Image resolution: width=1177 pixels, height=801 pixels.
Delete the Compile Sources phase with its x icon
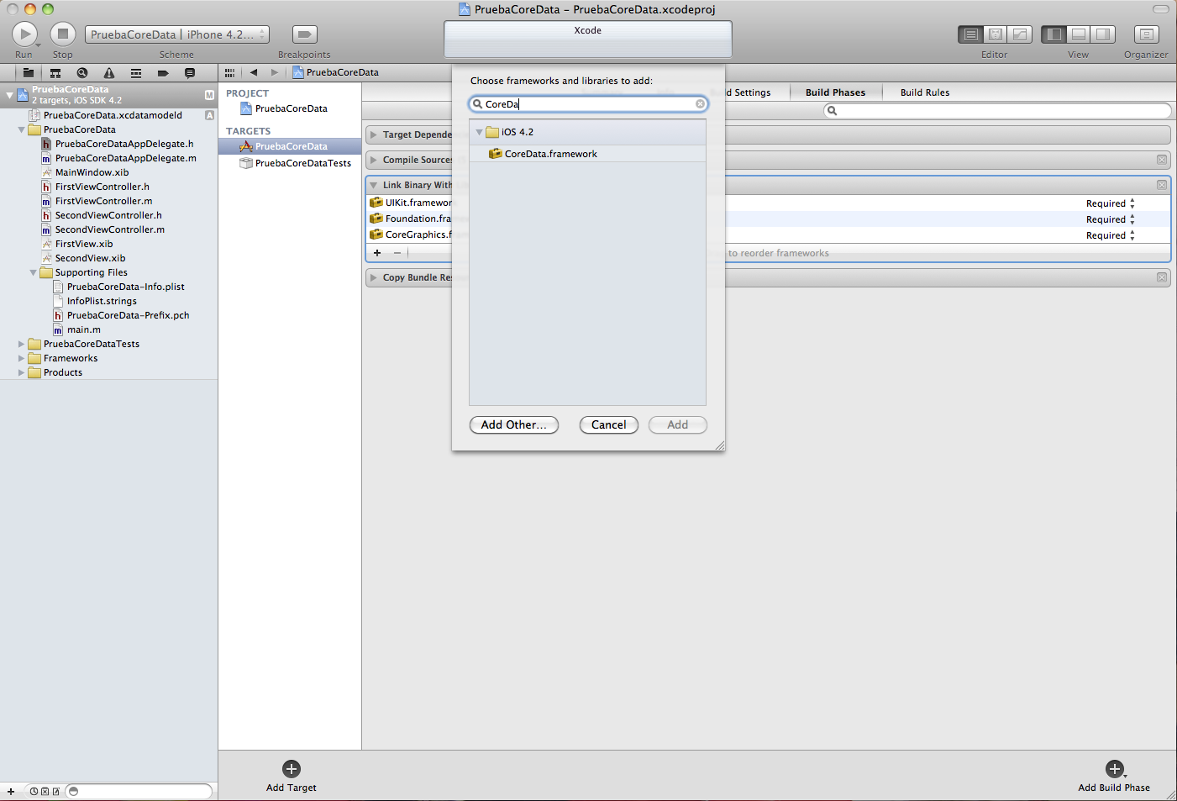(x=1162, y=160)
